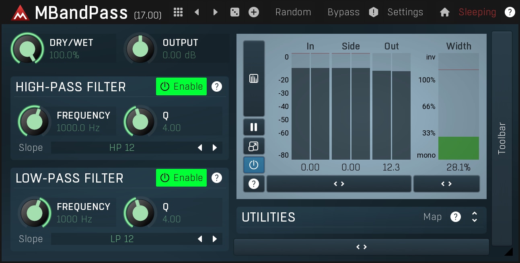Pause the meters
The width and height of the screenshot is (520, 263).
(x=254, y=127)
